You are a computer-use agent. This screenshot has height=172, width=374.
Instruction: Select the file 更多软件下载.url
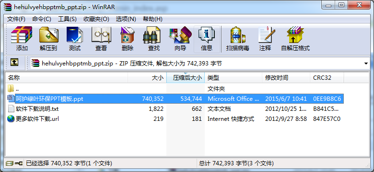click(37, 119)
